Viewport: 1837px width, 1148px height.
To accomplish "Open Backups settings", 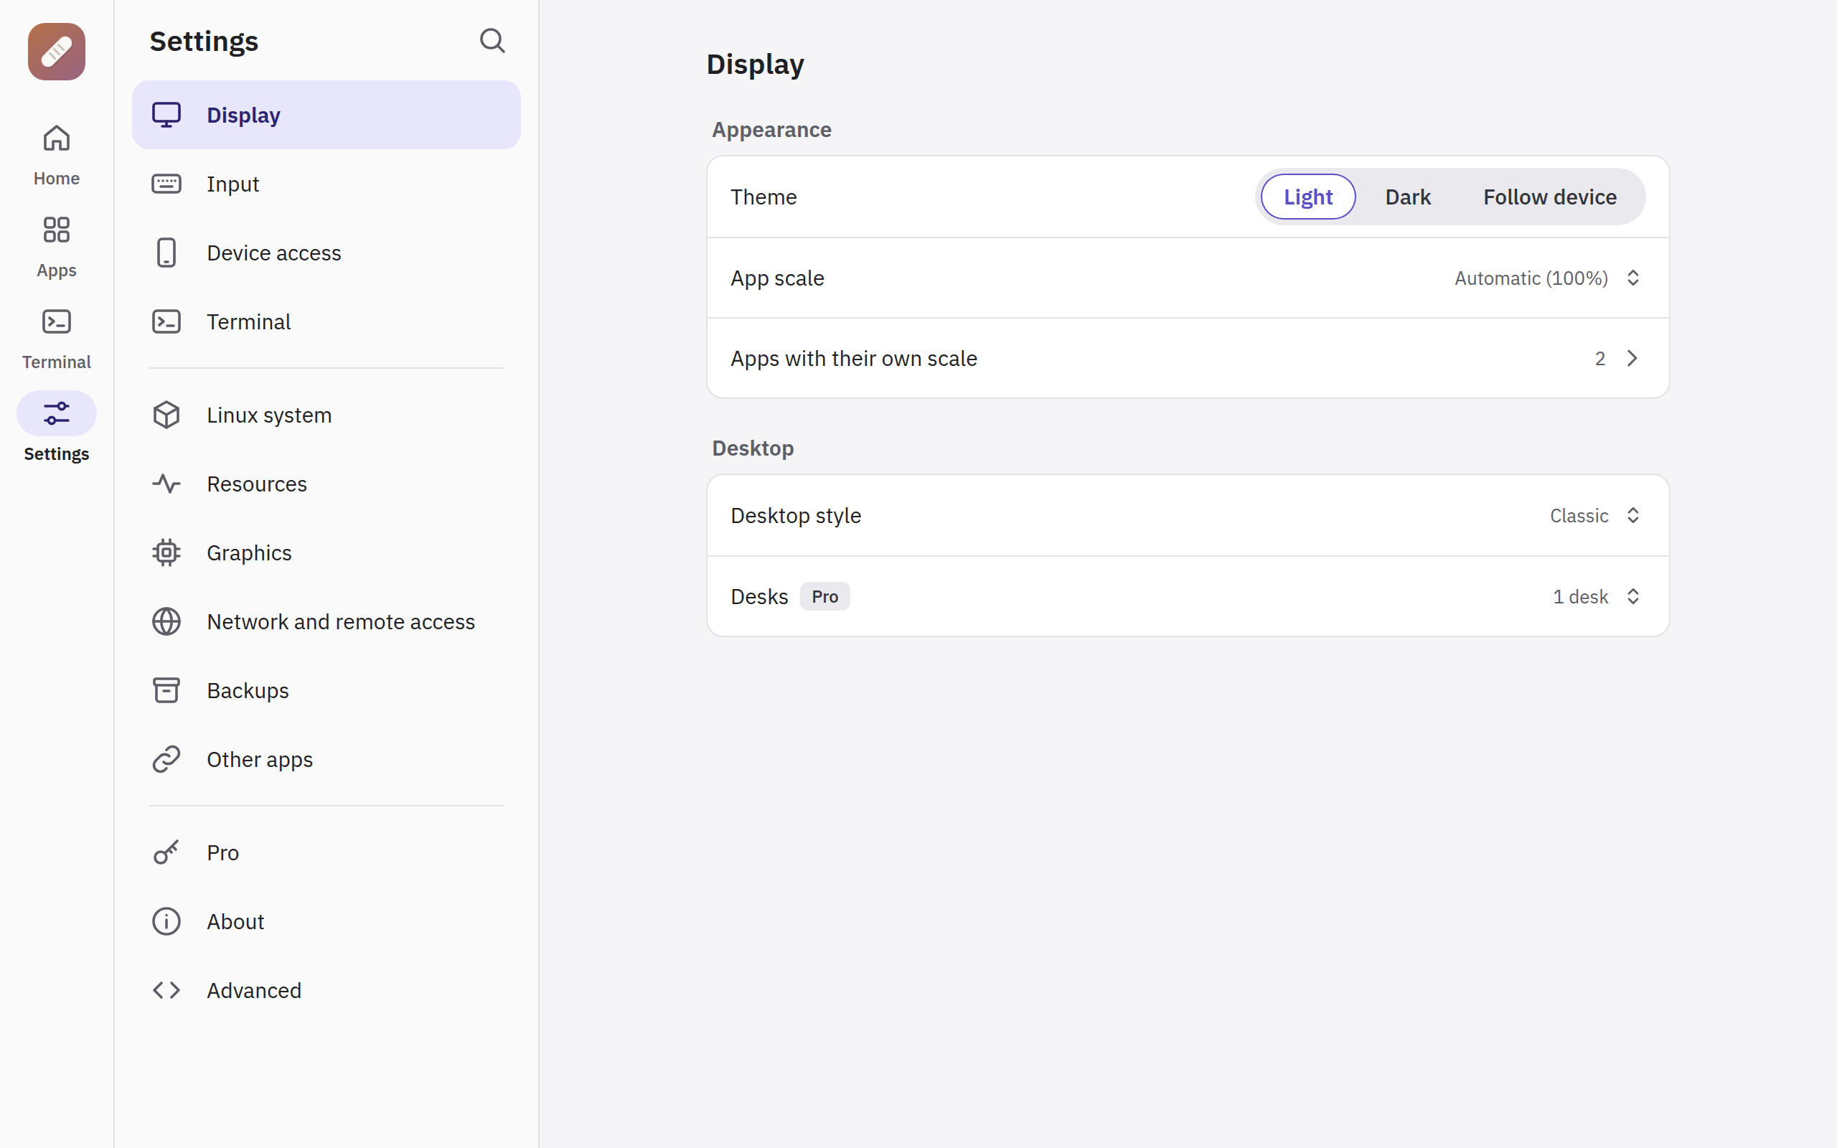I will [x=326, y=690].
